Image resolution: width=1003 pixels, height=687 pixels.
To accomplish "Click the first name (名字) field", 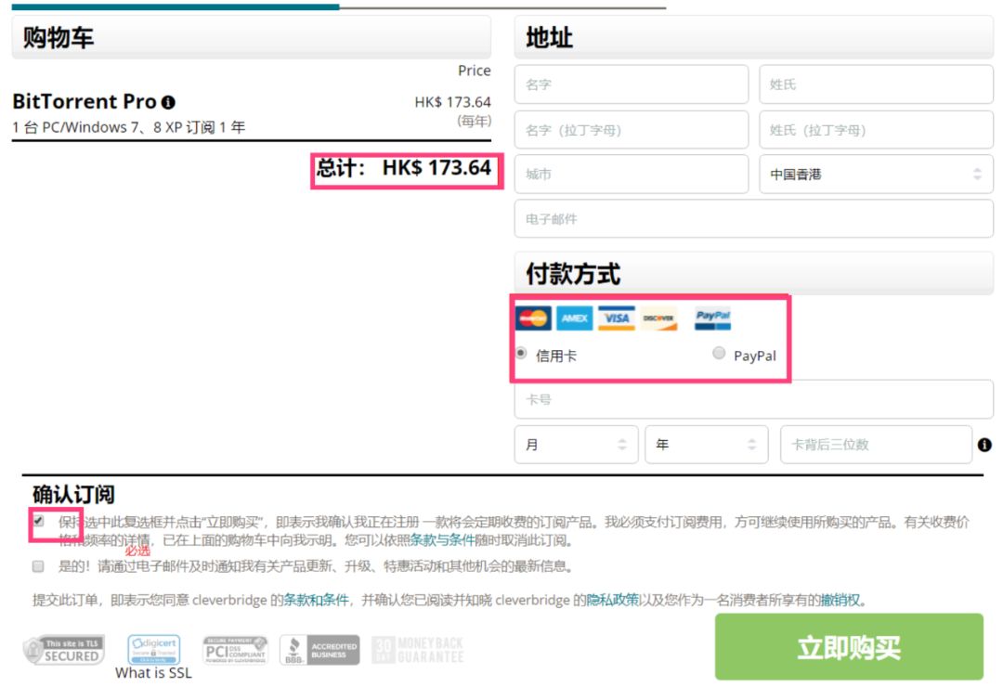I will click(x=631, y=84).
